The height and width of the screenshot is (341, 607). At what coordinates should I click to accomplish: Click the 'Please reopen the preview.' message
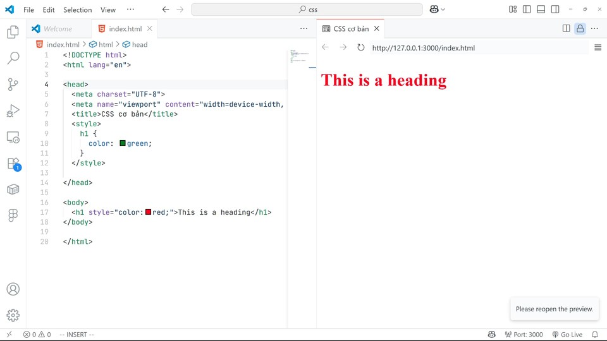[x=555, y=309]
